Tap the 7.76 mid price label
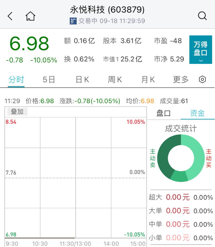Image resolution: width=215 pixels, height=247 pixels. click(x=11, y=173)
